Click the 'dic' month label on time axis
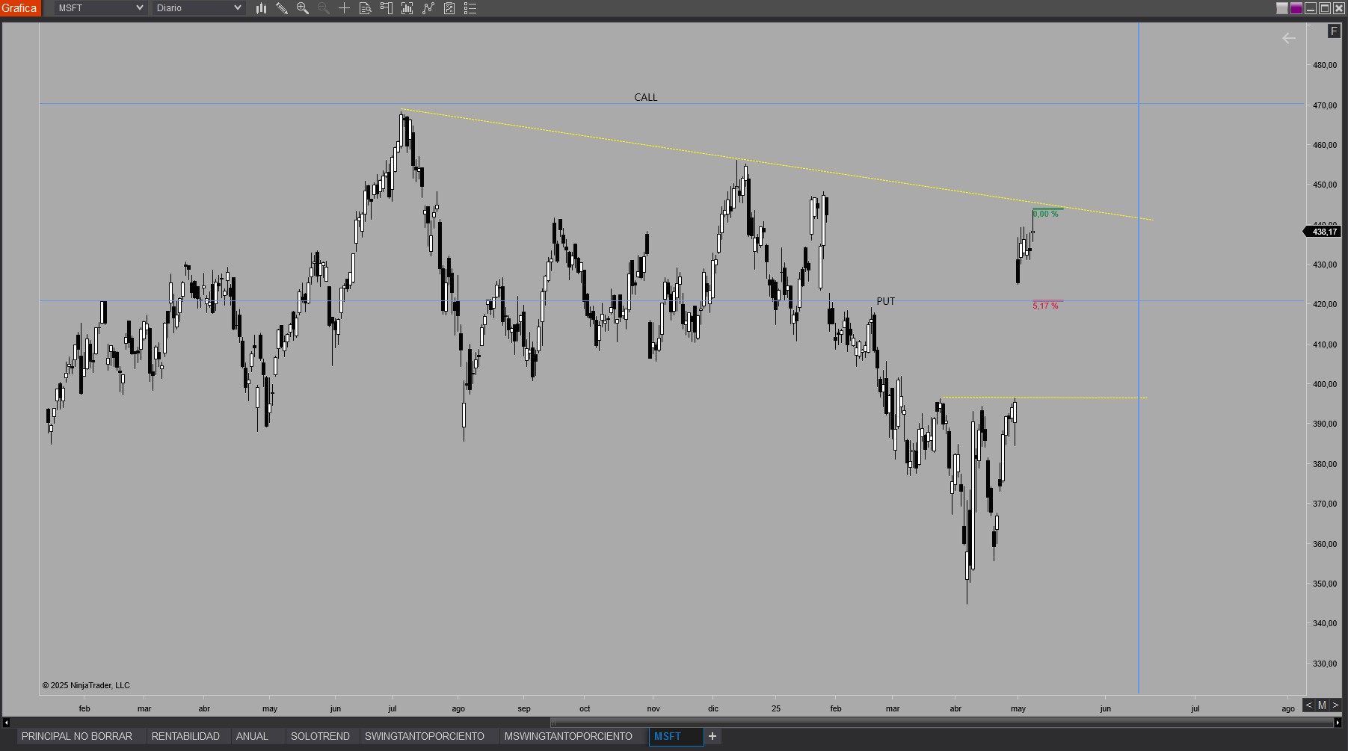This screenshot has width=1348, height=751. click(713, 708)
